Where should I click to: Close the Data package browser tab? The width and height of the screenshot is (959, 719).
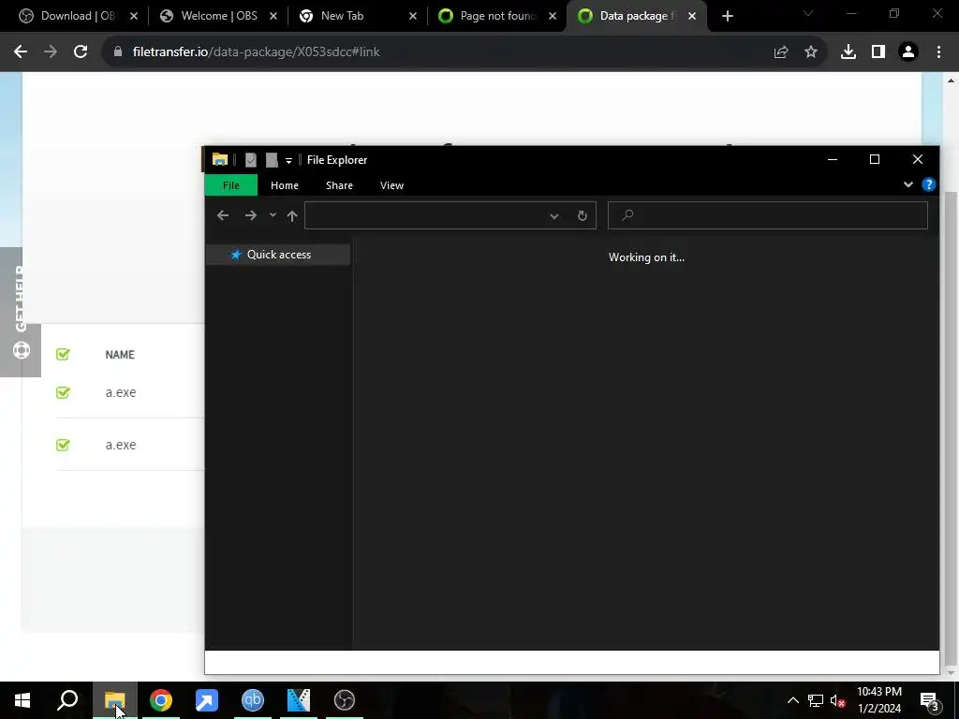[x=692, y=16]
